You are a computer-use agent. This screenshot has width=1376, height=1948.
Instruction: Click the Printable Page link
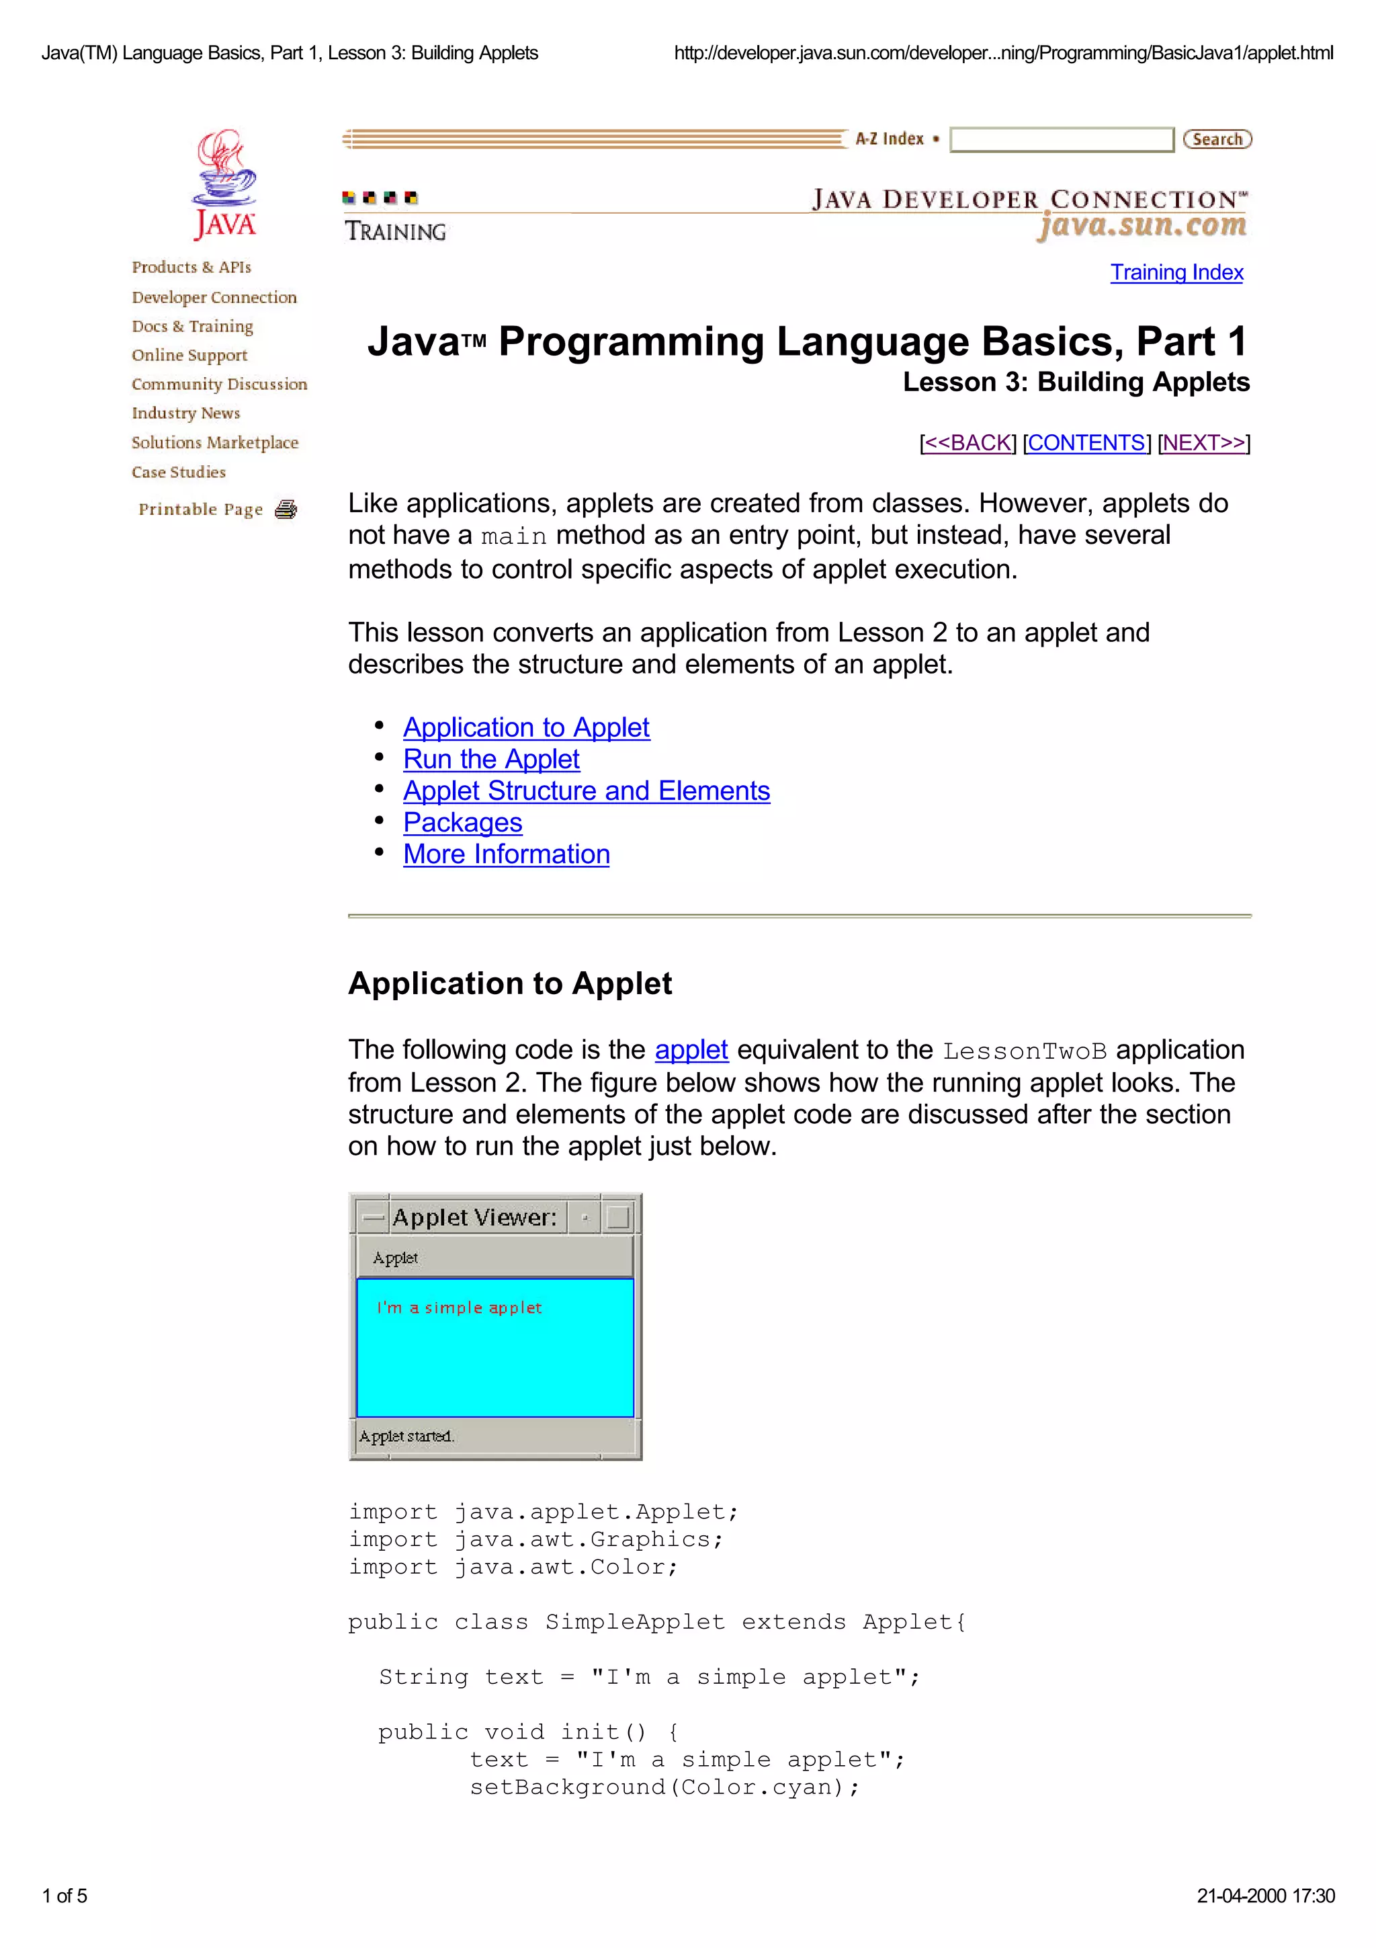point(201,509)
